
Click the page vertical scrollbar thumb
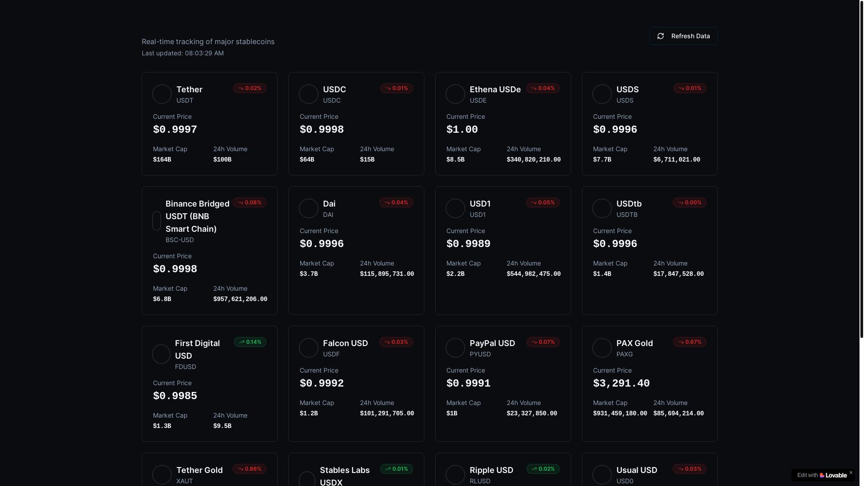click(x=861, y=169)
